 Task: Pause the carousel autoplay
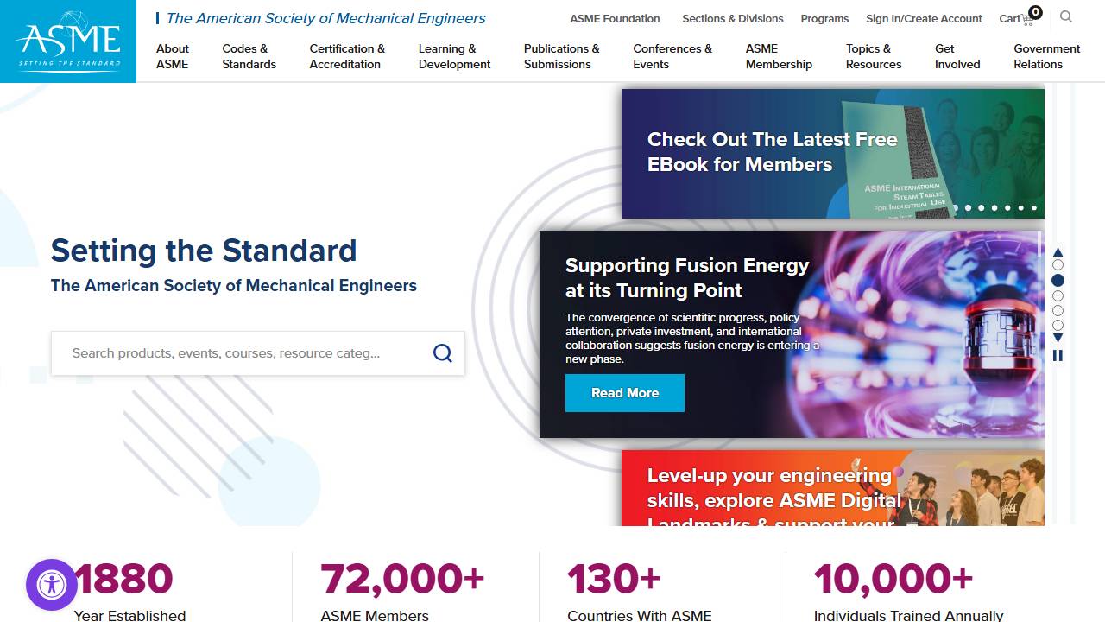click(x=1058, y=355)
